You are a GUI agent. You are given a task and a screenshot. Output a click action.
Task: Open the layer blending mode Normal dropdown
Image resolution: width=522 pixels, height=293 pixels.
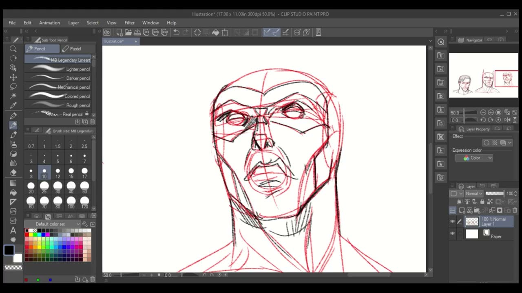tap(474, 194)
